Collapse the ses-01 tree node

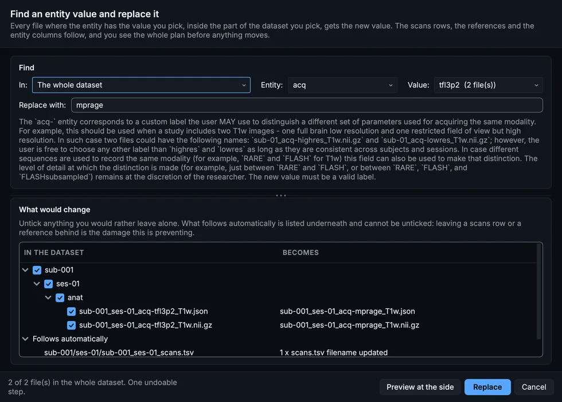point(37,284)
